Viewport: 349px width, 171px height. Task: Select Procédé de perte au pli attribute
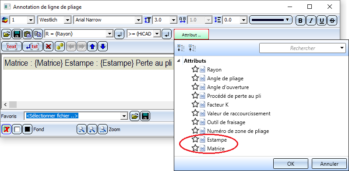pyautogui.click(x=234, y=96)
